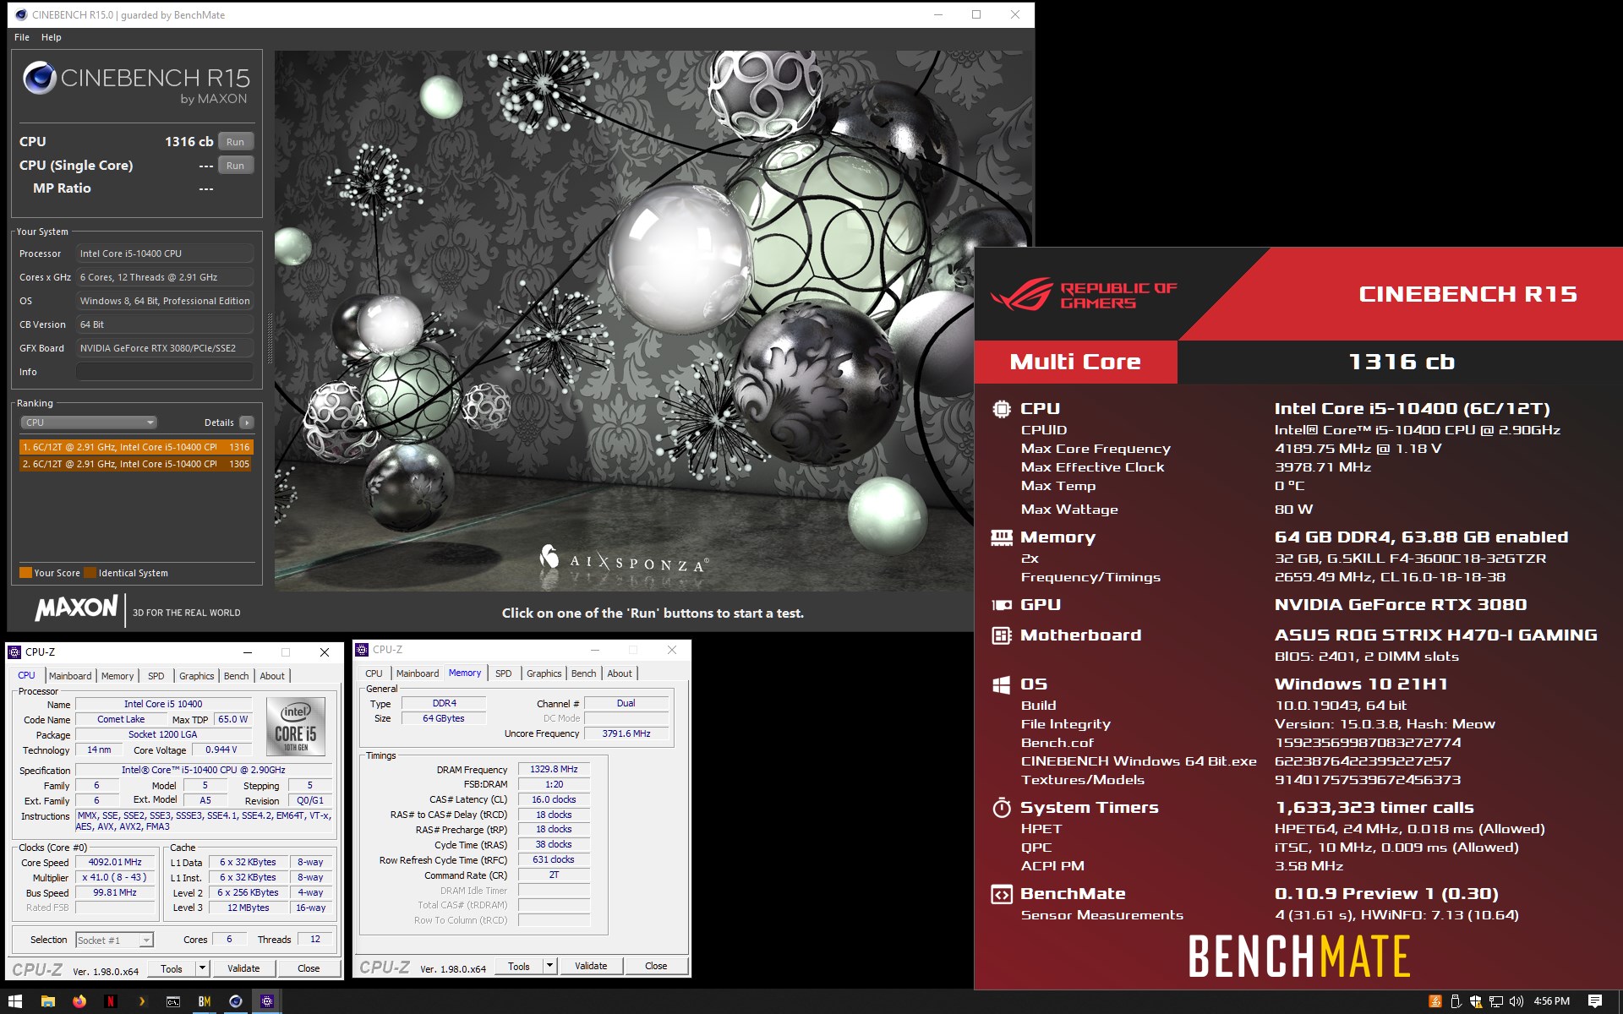The height and width of the screenshot is (1014, 1623).
Task: Switch to Memory tab in left CPU-Z
Action: [x=117, y=676]
